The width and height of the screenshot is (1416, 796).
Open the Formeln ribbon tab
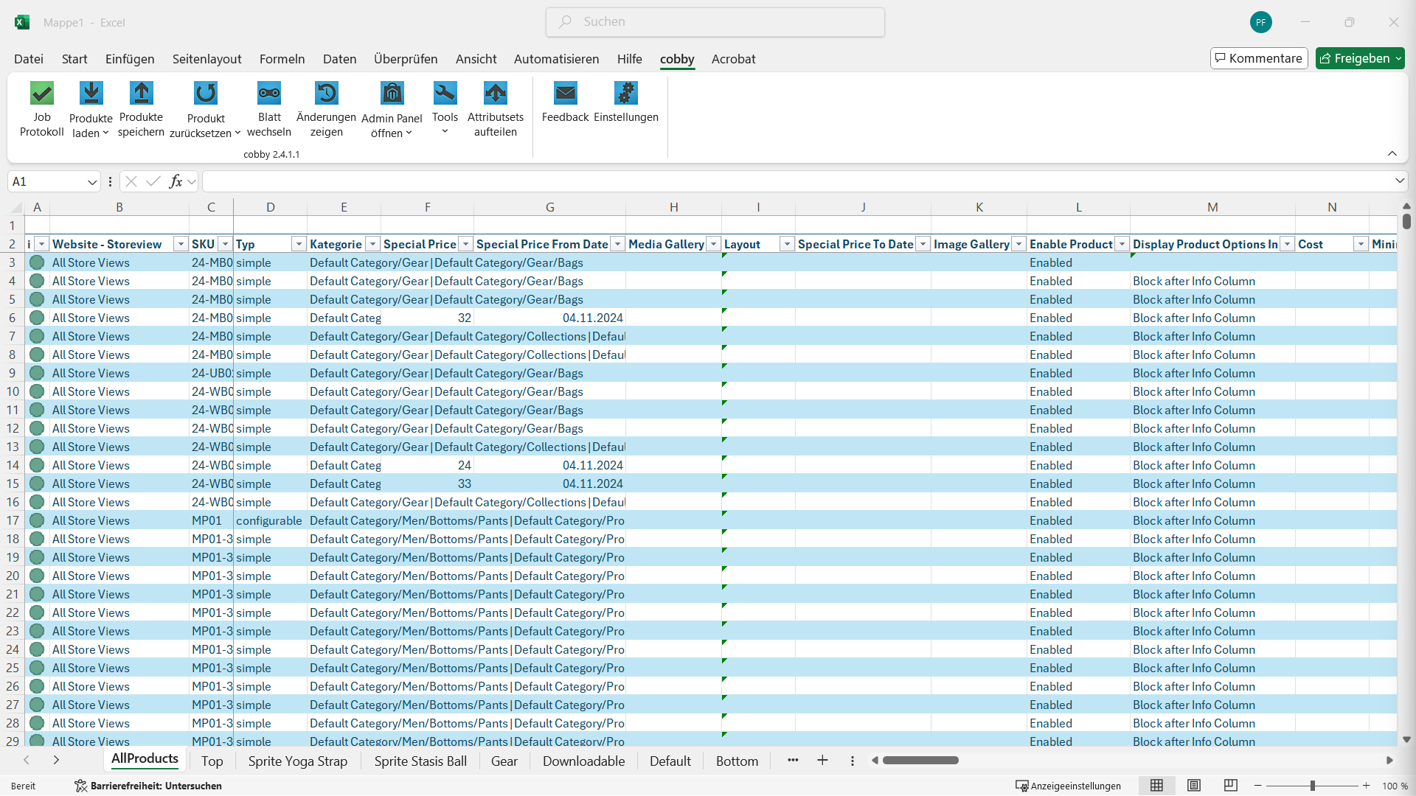(282, 59)
